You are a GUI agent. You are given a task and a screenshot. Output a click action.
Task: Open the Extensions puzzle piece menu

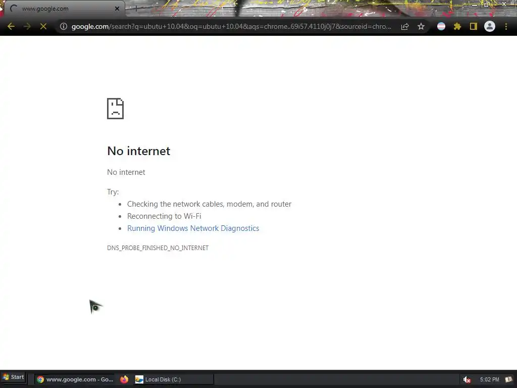pyautogui.click(x=457, y=26)
